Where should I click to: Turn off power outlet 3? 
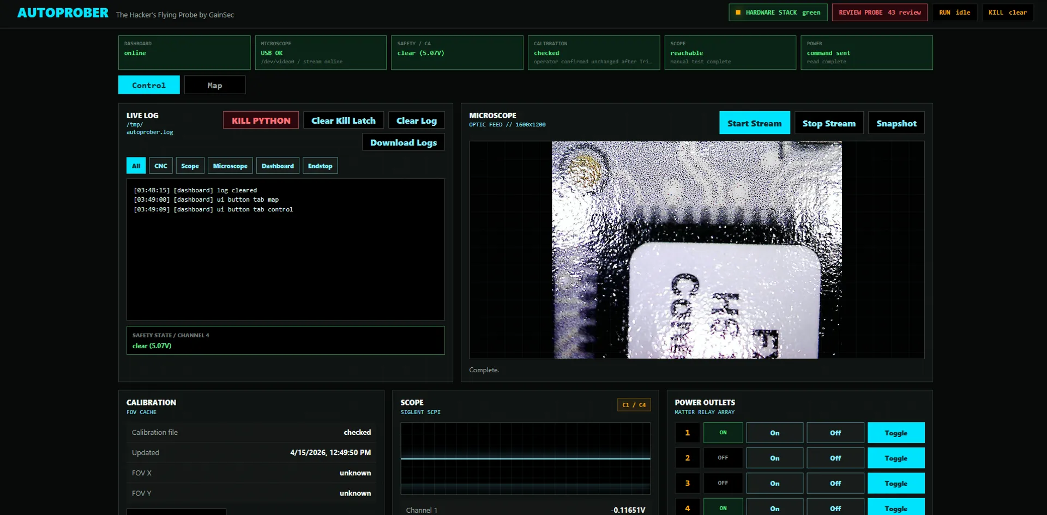pyautogui.click(x=835, y=483)
